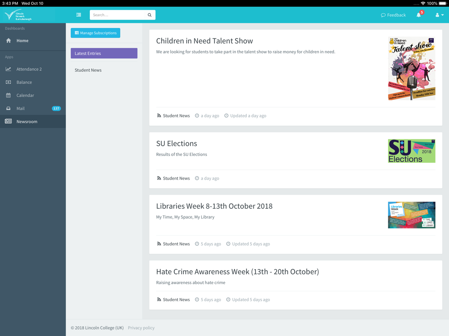
Task: Click the '© 2018 Lincoln College (UK)' text
Action: click(x=97, y=328)
